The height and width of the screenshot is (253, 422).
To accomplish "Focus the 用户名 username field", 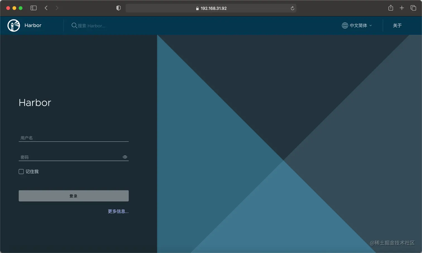I will tap(74, 138).
